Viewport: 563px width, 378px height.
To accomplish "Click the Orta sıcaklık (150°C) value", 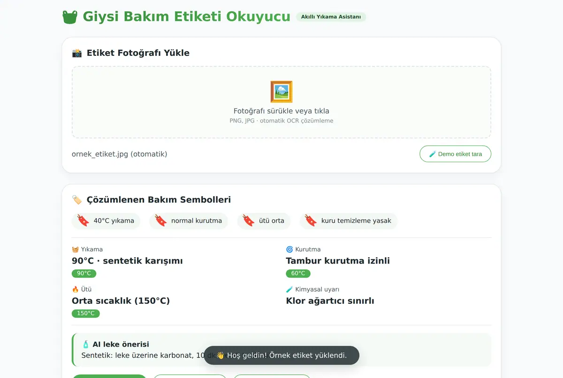I will pyautogui.click(x=121, y=301).
